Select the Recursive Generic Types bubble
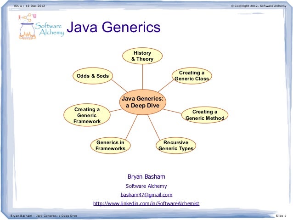Image resolution: width=293 pixels, height=220 pixels. point(176,146)
